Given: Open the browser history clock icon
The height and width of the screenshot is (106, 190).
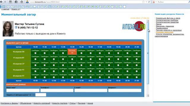Looking at the screenshot, I should [22, 2].
